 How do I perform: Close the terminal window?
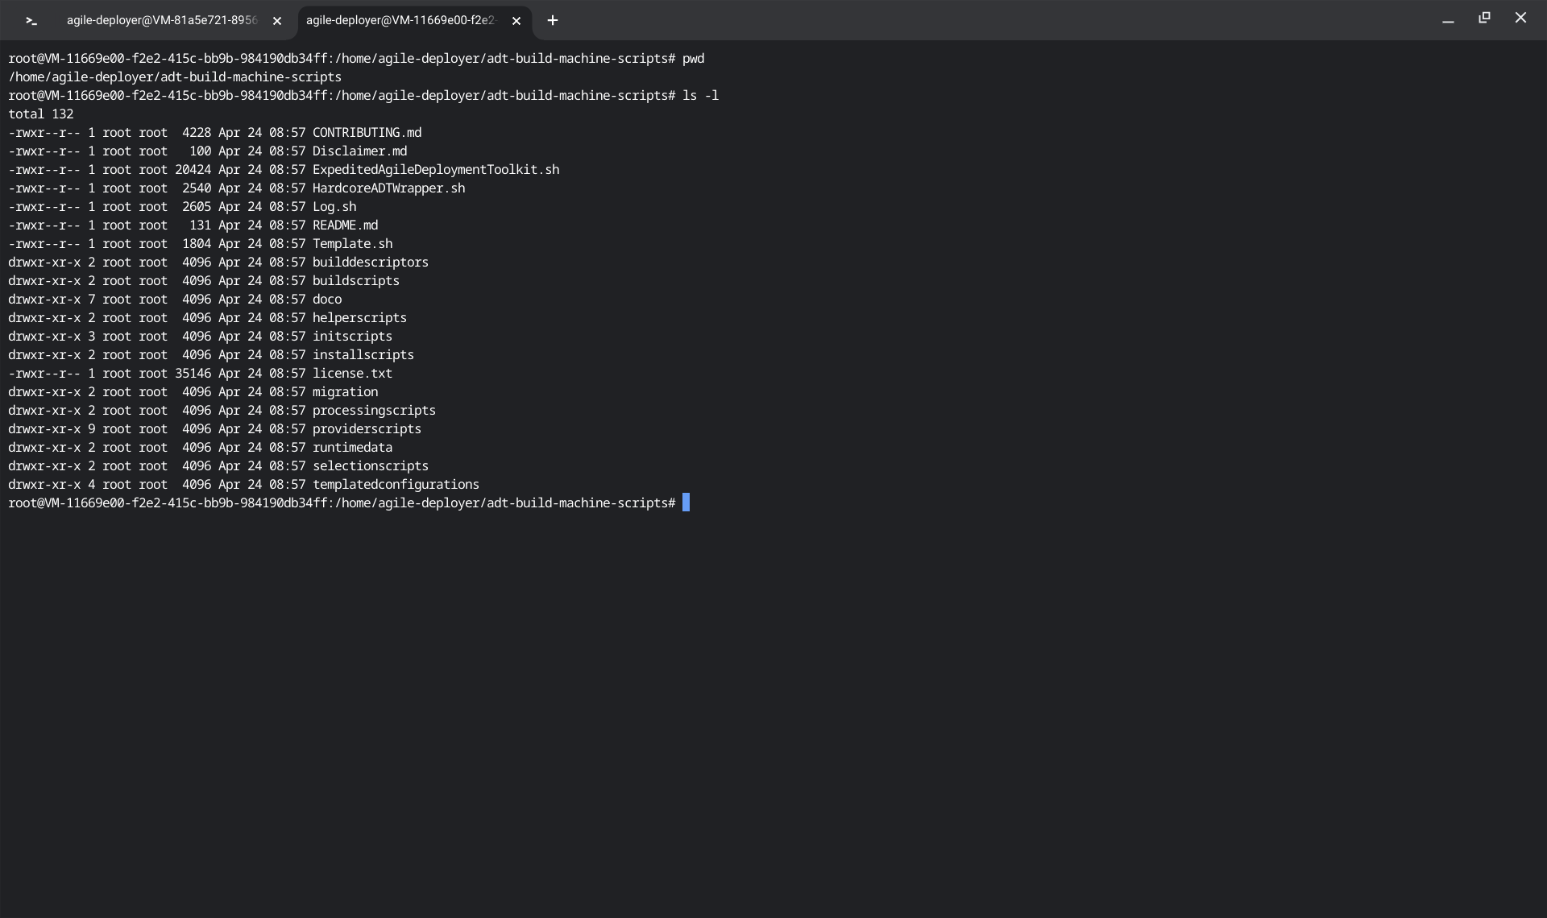(x=1520, y=18)
